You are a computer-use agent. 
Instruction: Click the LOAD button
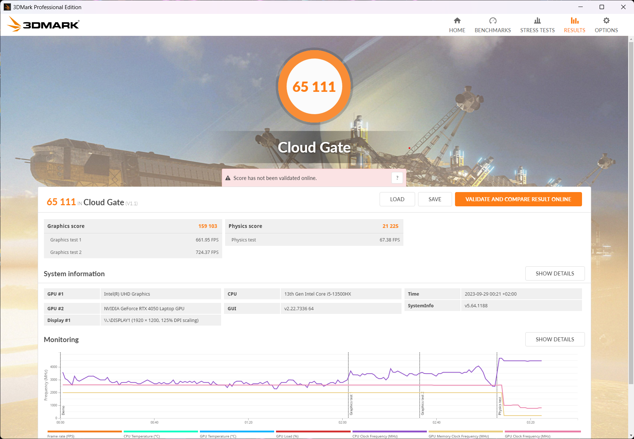coord(397,199)
